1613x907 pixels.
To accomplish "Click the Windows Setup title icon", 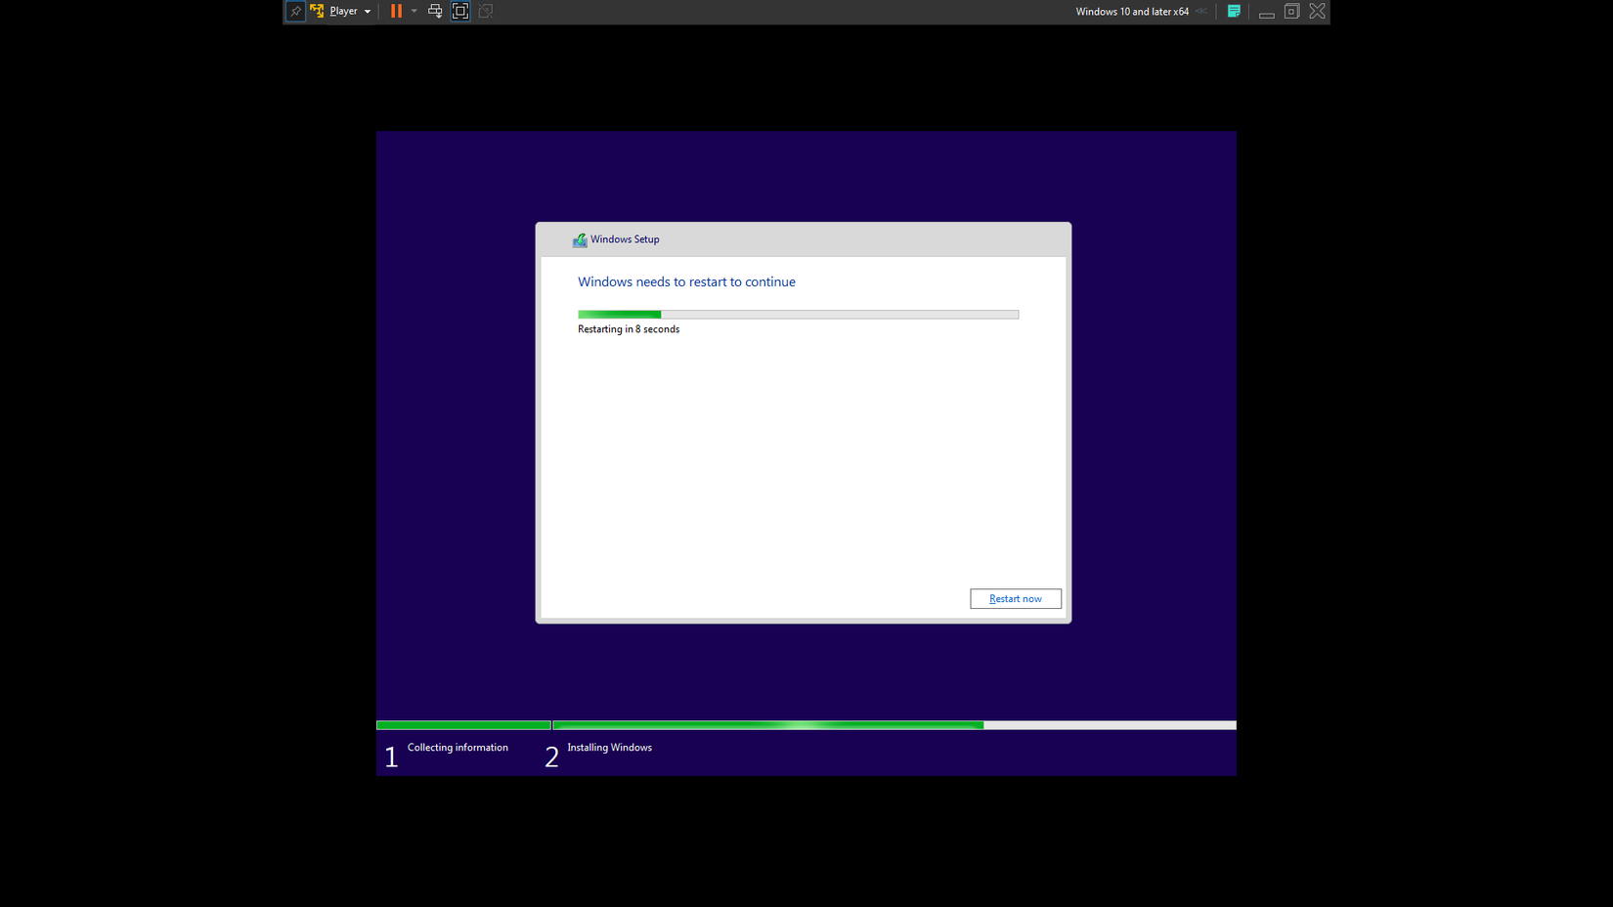I will click(580, 239).
